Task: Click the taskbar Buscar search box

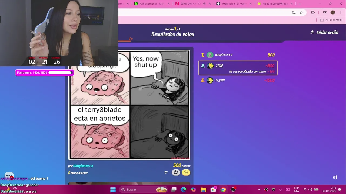Action: (144, 189)
